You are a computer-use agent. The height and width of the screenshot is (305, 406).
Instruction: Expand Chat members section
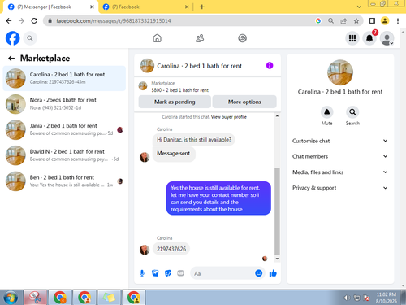click(x=339, y=156)
